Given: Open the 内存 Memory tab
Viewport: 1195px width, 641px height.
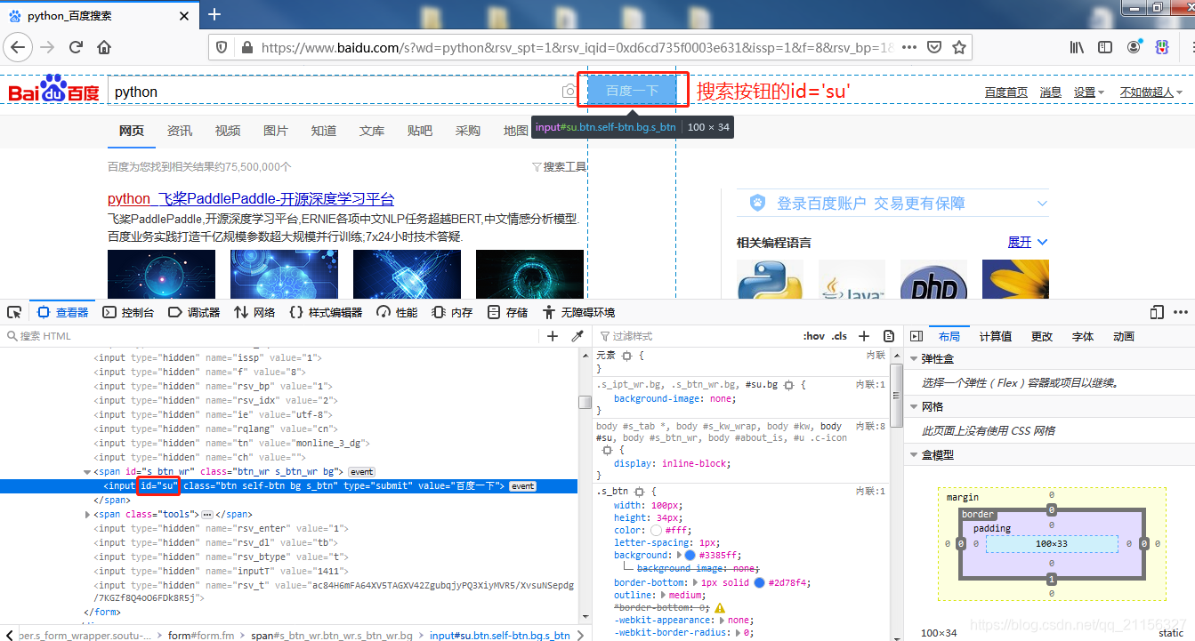Looking at the screenshot, I should [452, 312].
